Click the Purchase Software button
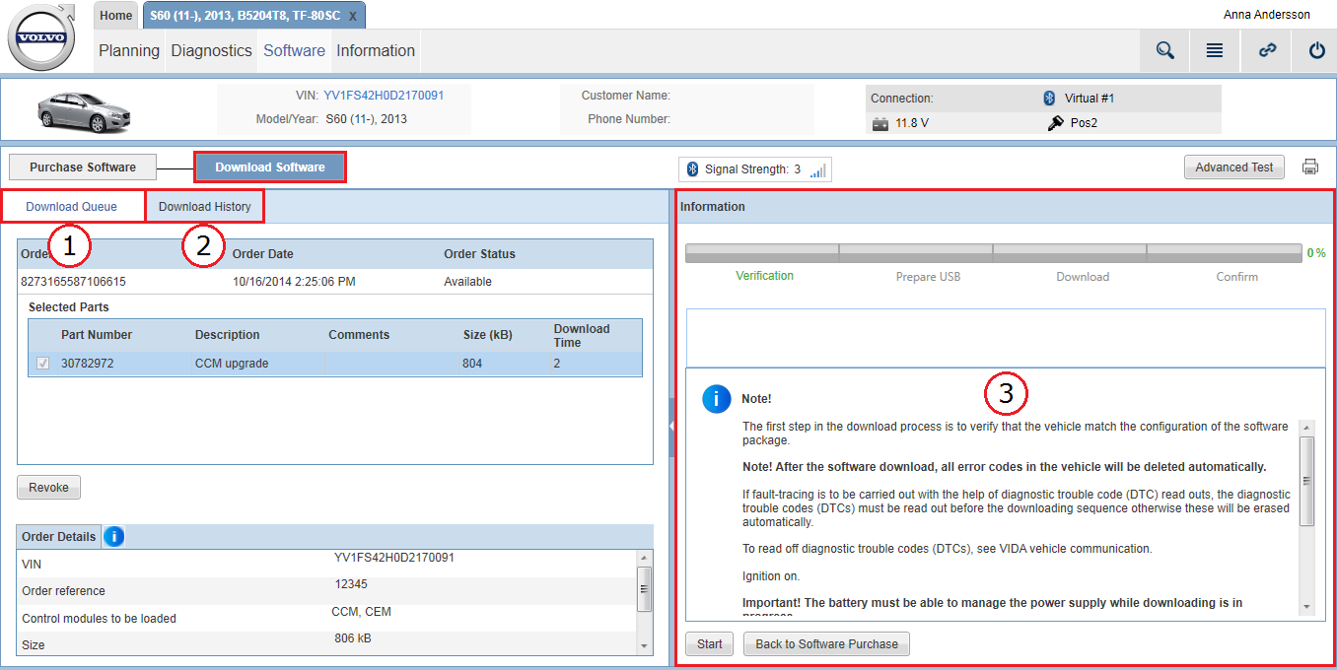The height and width of the screenshot is (670, 1337). point(83,167)
